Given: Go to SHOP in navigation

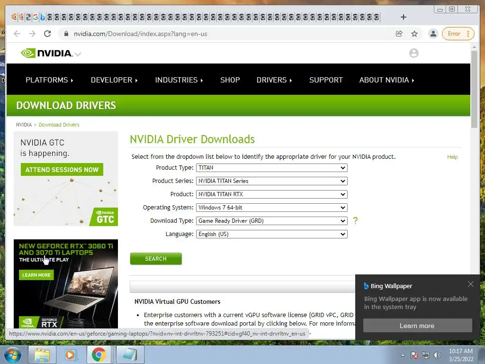Looking at the screenshot, I should [x=230, y=80].
